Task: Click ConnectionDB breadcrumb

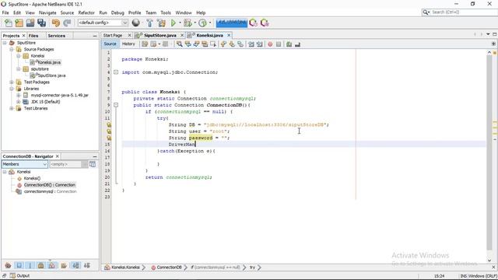Action: point(169,268)
